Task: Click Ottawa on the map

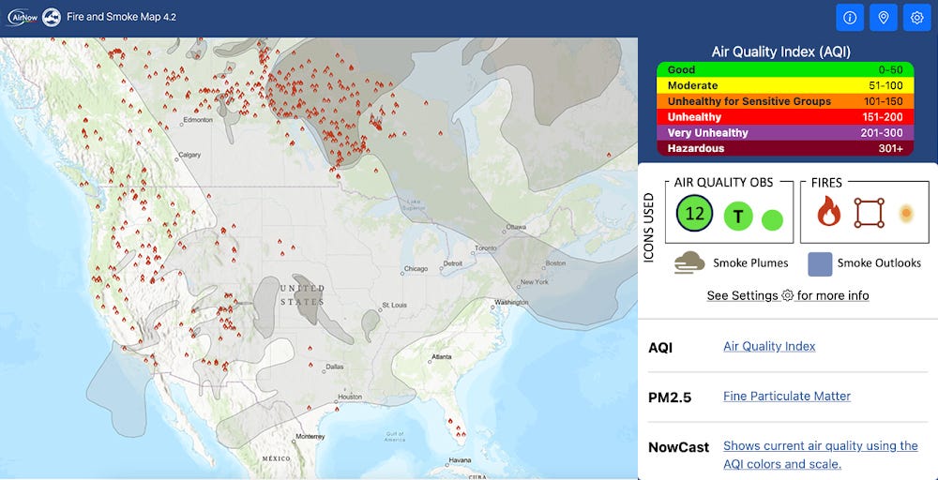Action: point(516,228)
